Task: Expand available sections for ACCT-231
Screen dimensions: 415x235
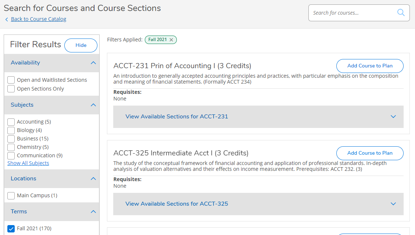Action: click(x=393, y=117)
